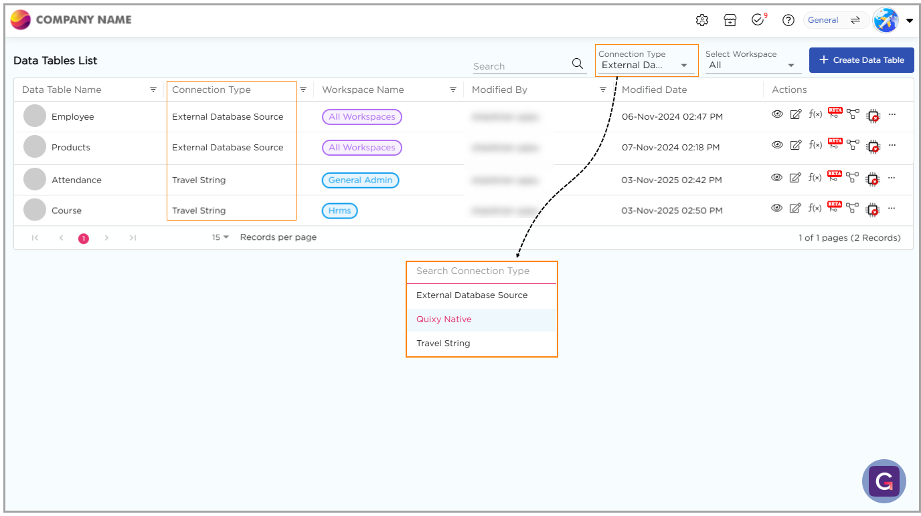Change the records per page dropdown

[x=220, y=237]
